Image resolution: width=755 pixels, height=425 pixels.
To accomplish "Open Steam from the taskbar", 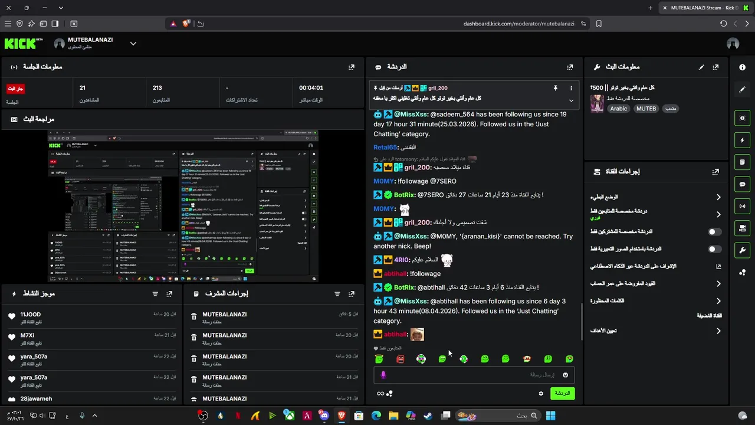I will (x=428, y=416).
